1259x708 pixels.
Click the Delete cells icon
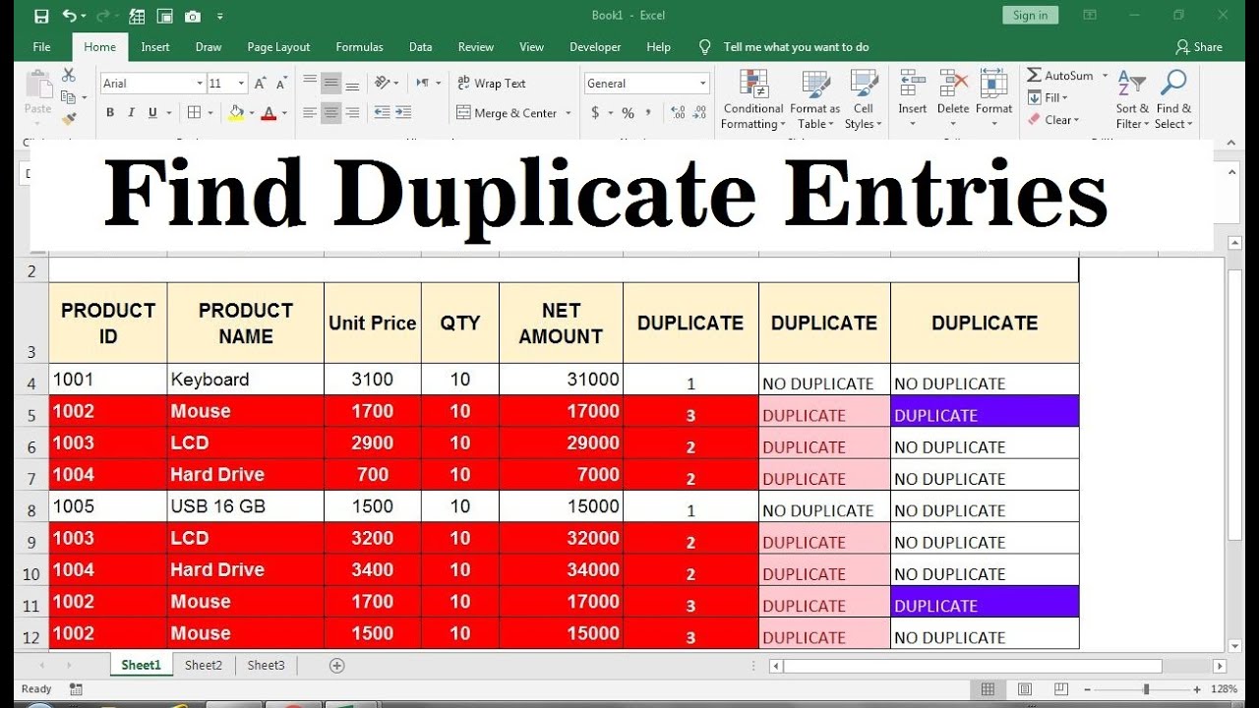point(953,83)
